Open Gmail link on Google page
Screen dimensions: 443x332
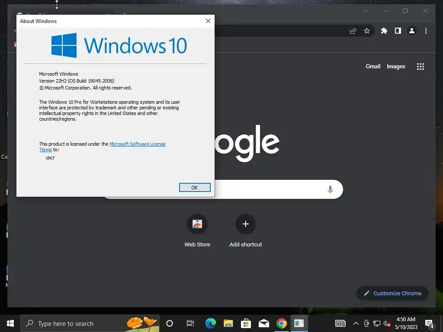[373, 66]
